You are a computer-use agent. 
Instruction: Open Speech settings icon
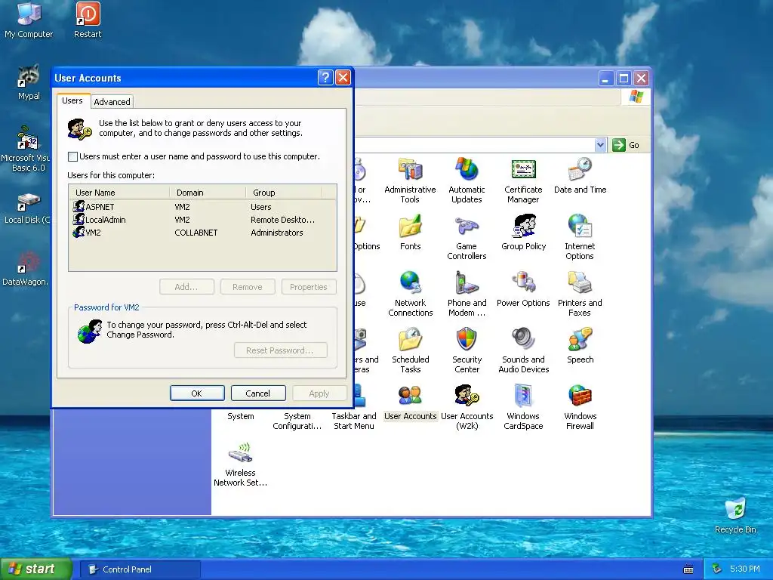(x=580, y=346)
